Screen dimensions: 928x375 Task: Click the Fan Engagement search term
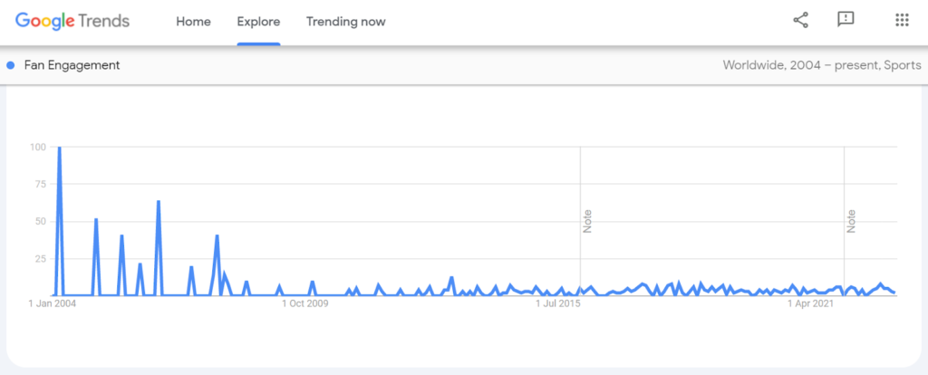click(72, 65)
